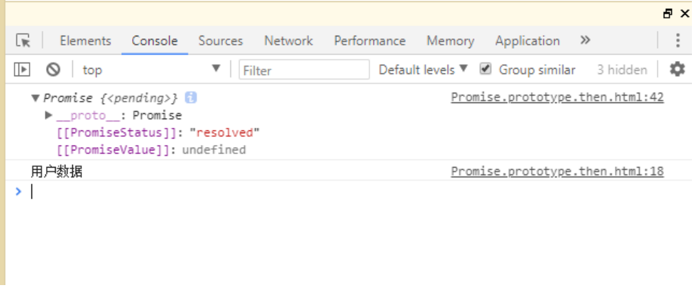Show the console sidebar panel icon
Image resolution: width=694 pixels, height=294 pixels.
tap(23, 69)
